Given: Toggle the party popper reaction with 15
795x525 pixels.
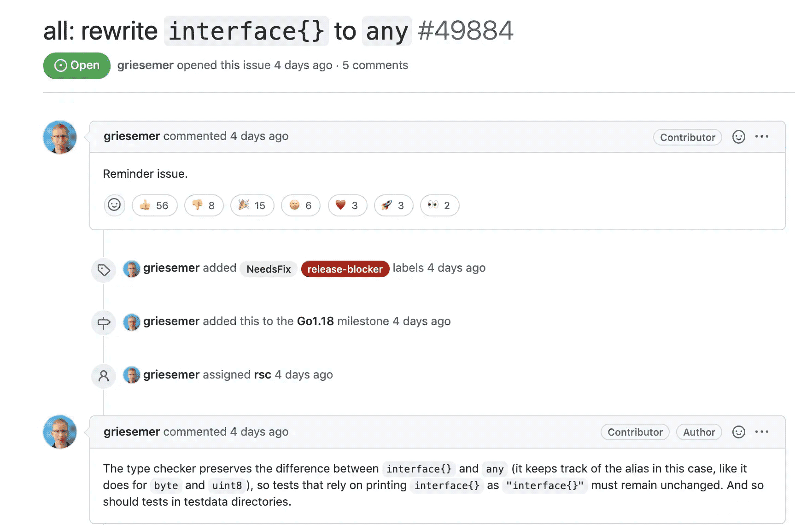Looking at the screenshot, I should click(x=252, y=205).
